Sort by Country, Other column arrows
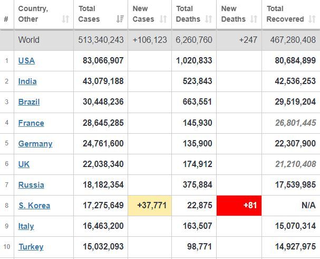The height and width of the screenshot is (259, 320). pyautogui.click(x=65, y=19)
